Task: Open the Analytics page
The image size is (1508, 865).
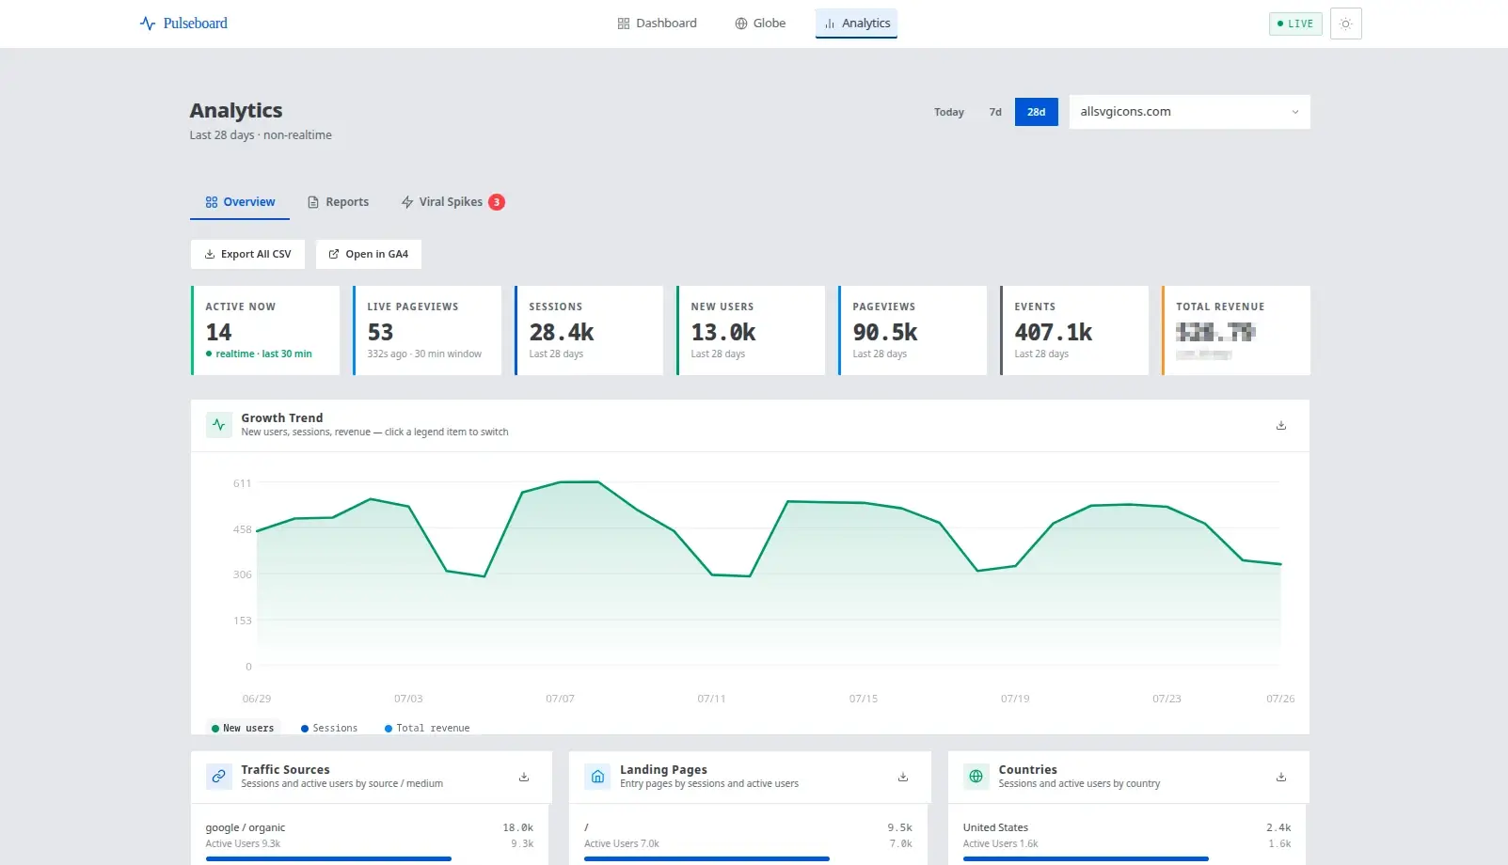Action: (856, 24)
